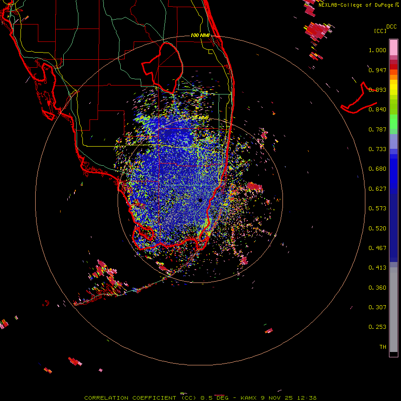Click the 50 NMI range ring label

(x=200, y=118)
